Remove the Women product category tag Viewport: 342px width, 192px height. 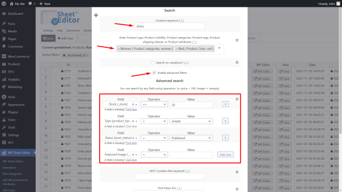tap(119, 49)
